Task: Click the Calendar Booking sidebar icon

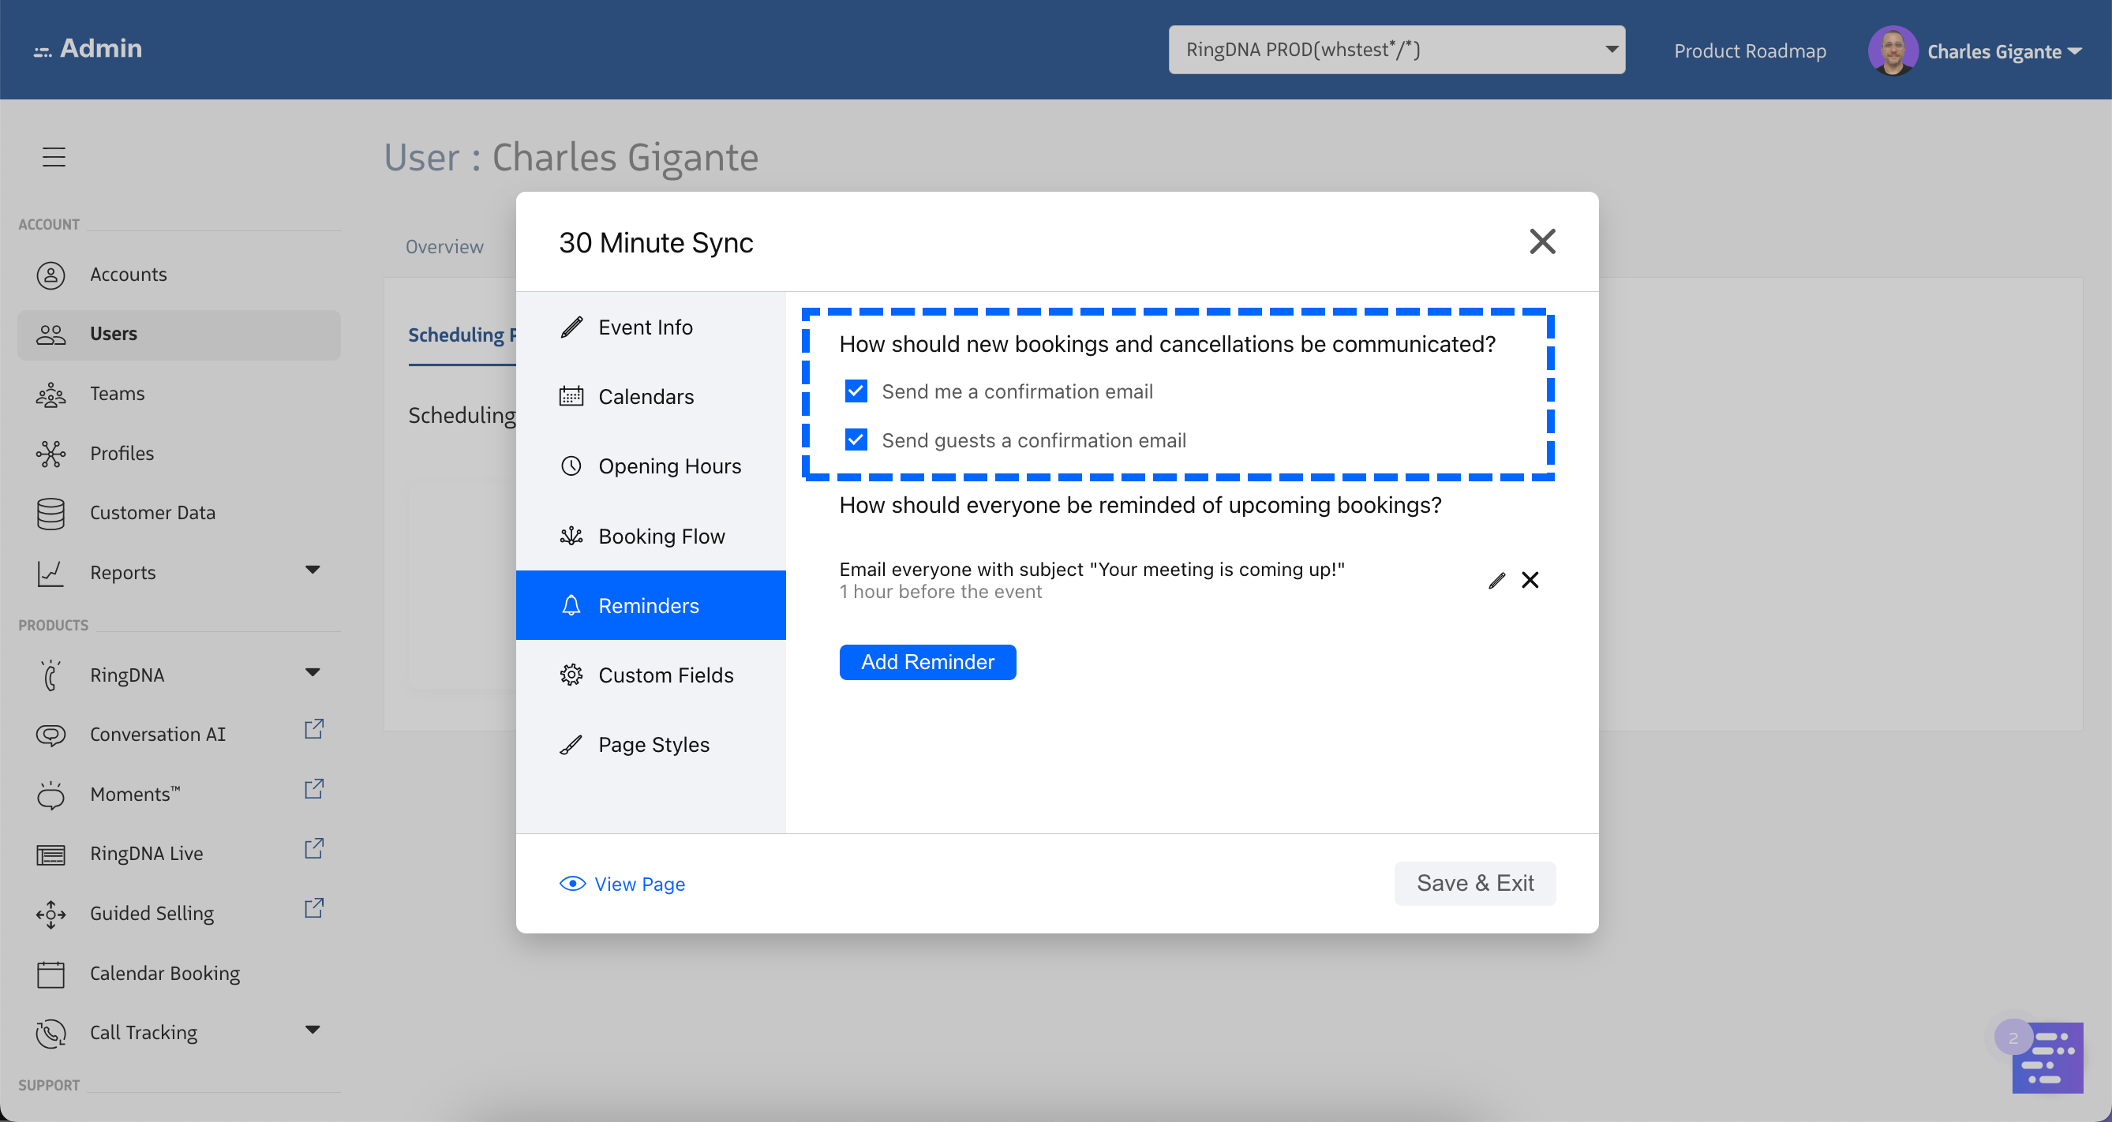Action: pos(51,974)
